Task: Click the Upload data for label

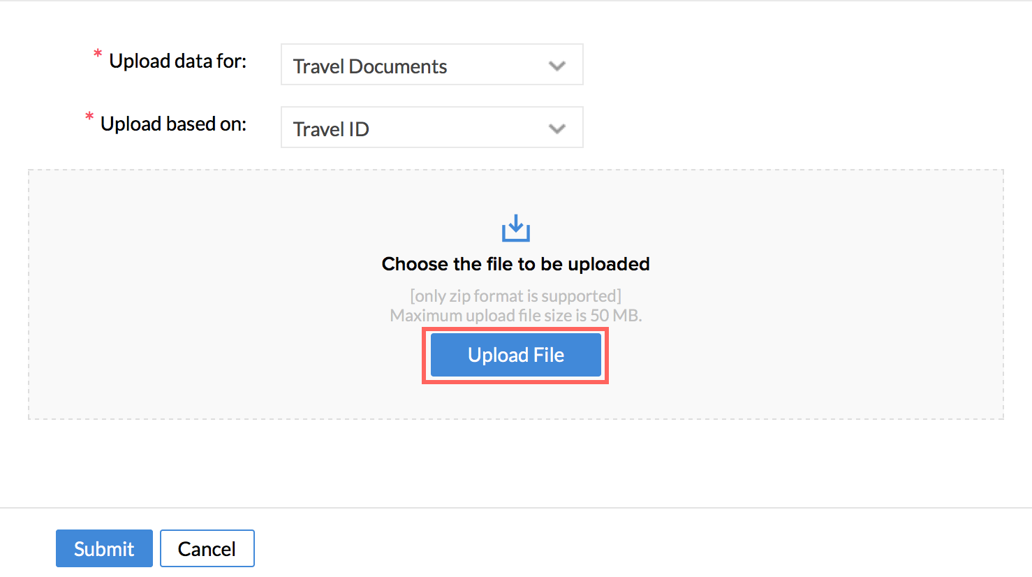Action: tap(177, 61)
